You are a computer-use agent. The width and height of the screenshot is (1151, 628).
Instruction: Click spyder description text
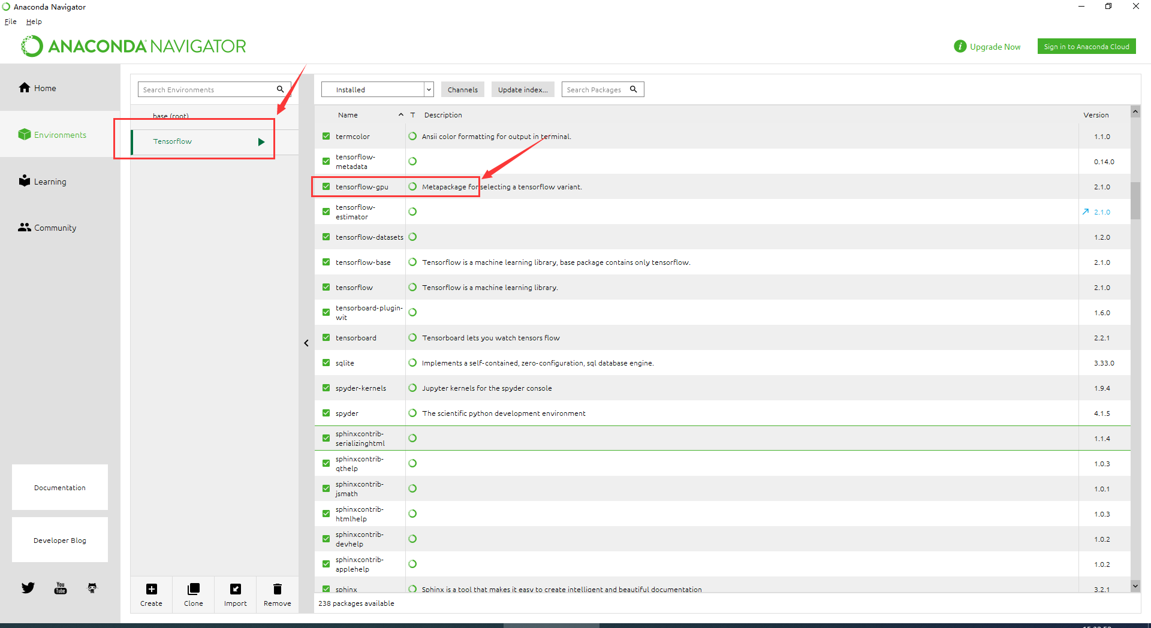point(504,413)
